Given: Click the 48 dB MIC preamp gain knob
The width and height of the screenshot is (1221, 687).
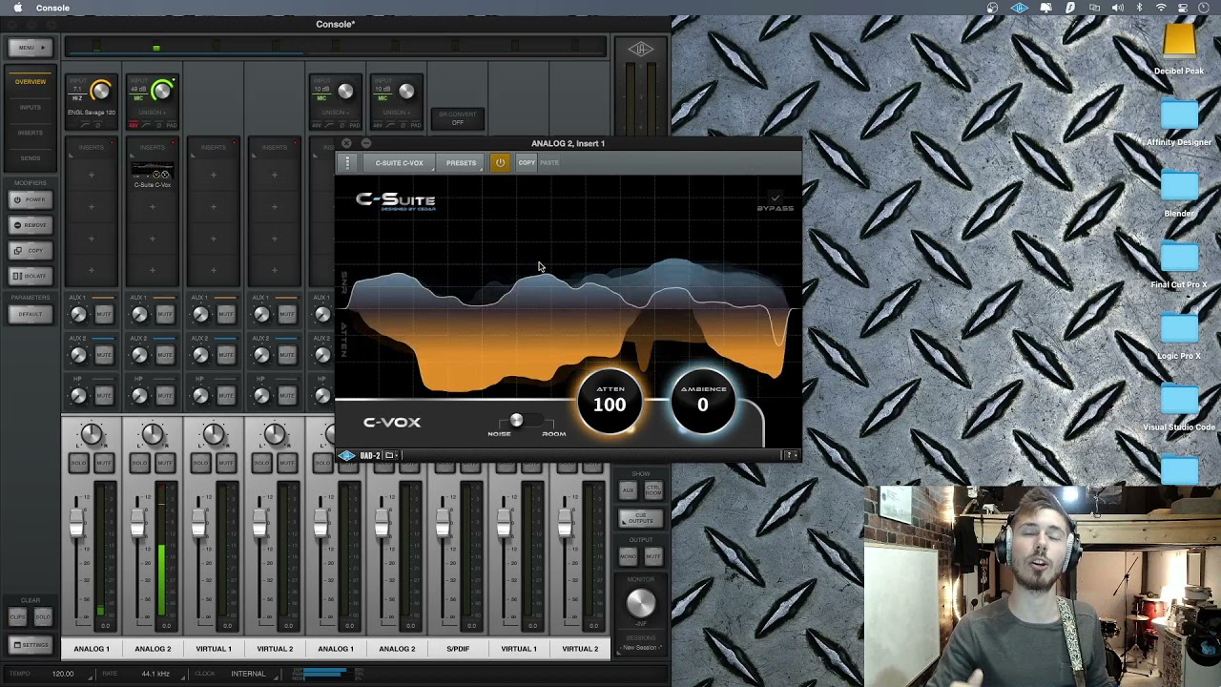Looking at the screenshot, I should point(161,92).
